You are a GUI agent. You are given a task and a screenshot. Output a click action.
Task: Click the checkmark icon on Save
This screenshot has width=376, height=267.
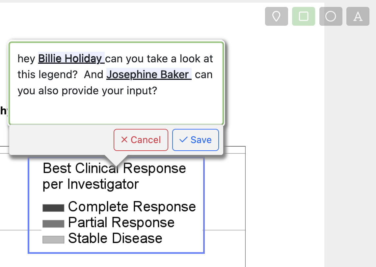point(183,140)
